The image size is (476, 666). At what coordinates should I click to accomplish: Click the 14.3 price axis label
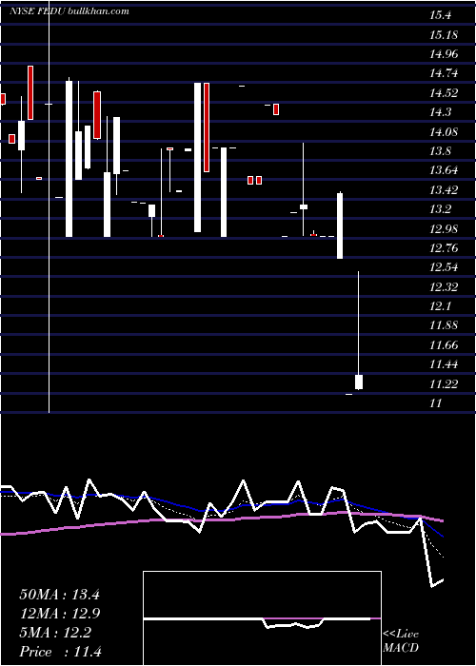point(440,112)
